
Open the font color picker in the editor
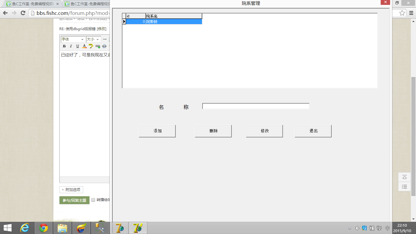[84, 46]
